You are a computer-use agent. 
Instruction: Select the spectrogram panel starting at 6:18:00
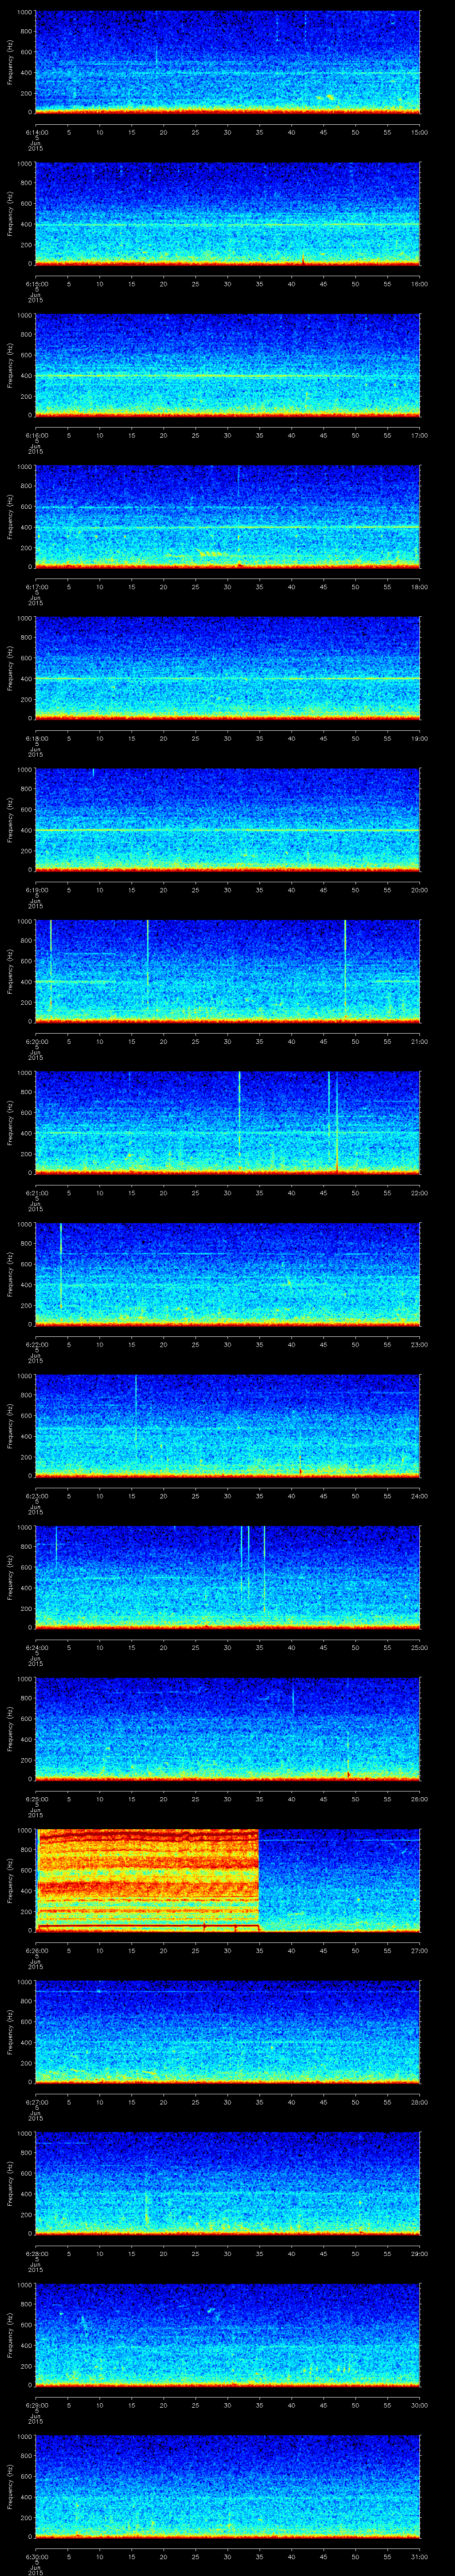[228, 668]
